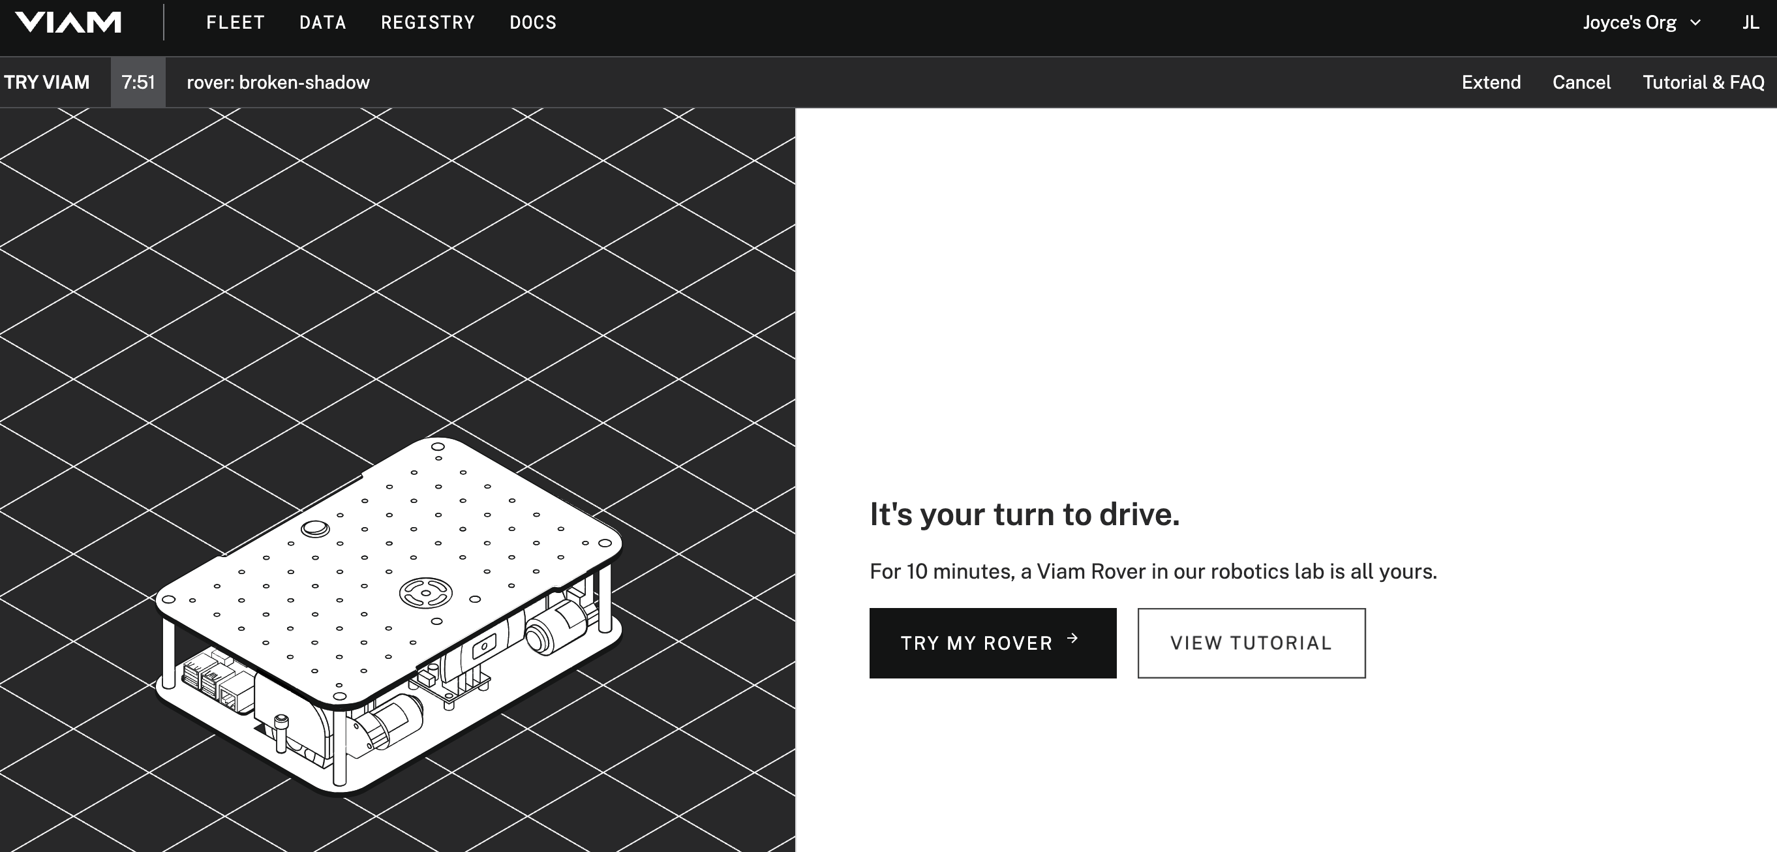Click rover: broken-shadow name
The height and width of the screenshot is (852, 1777).
(x=278, y=82)
